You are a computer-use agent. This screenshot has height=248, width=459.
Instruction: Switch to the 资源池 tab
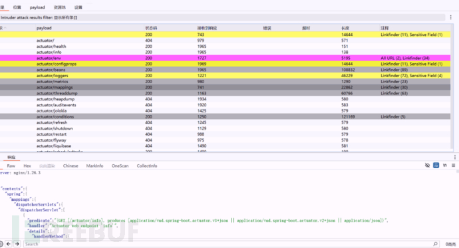point(59,7)
